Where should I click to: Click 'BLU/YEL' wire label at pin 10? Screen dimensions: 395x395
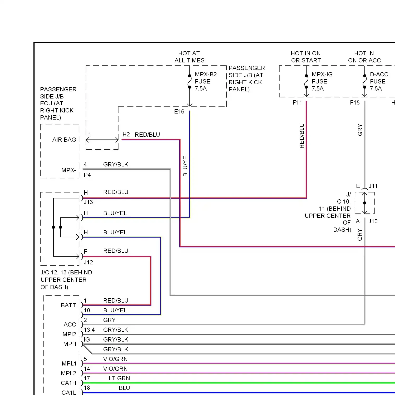pyautogui.click(x=115, y=310)
